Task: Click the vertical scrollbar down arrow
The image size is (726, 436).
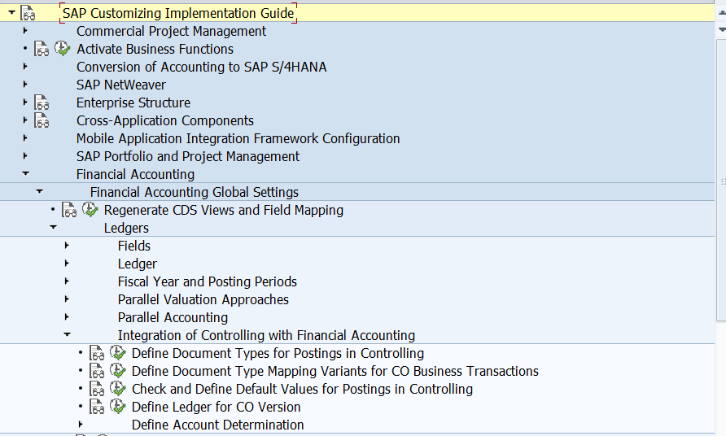Action: [x=721, y=29]
